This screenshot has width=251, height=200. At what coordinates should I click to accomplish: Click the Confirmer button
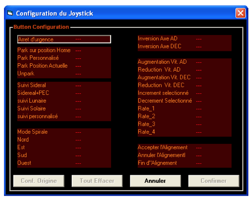[214, 181]
